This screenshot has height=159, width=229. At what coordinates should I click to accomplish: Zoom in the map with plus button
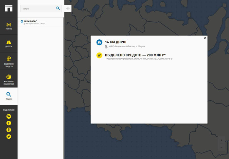221,140
